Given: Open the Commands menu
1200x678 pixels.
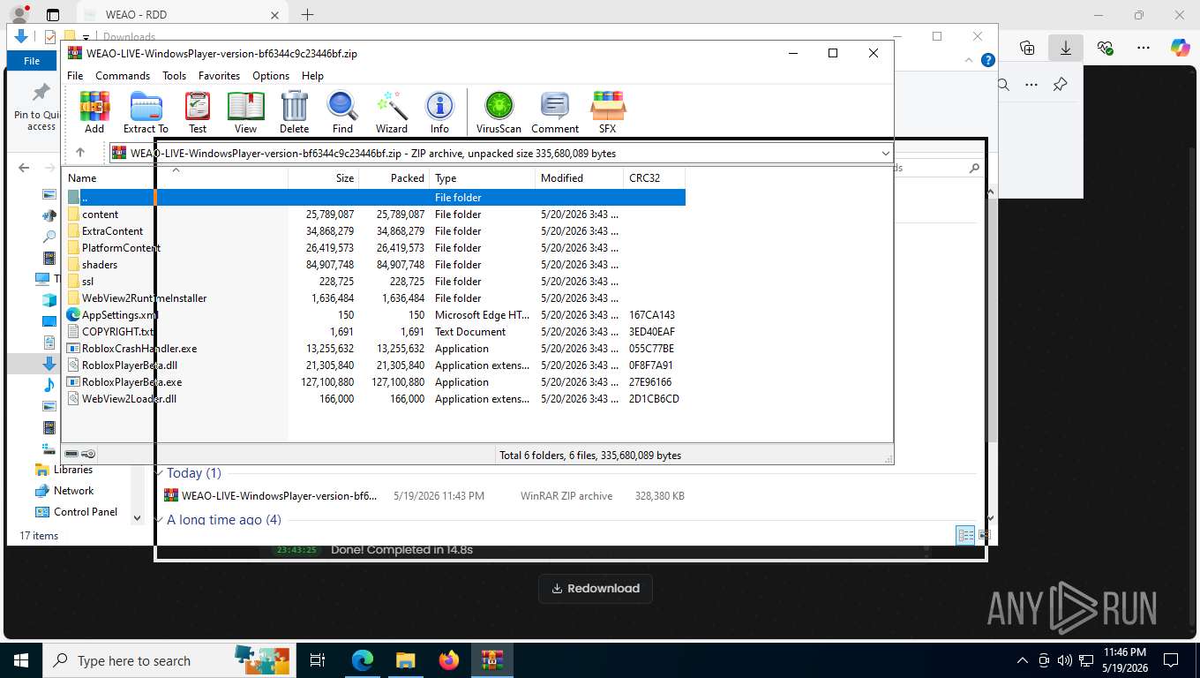Looking at the screenshot, I should coord(123,76).
